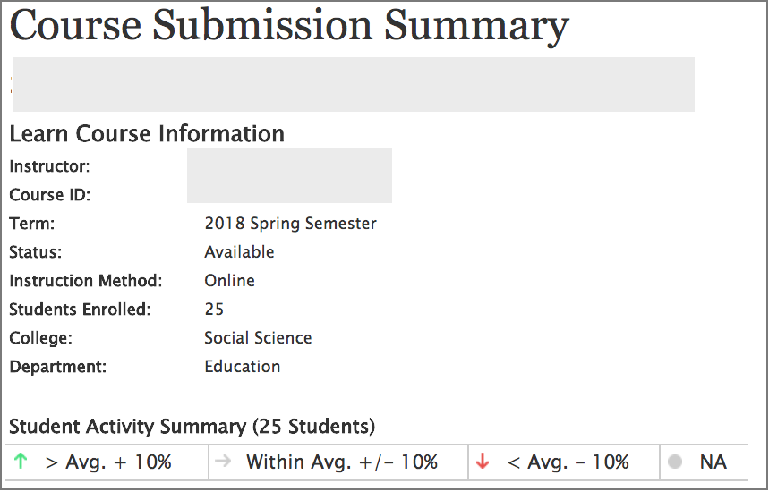Click the green up arrow icon
769x492 pixels.
click(x=21, y=461)
